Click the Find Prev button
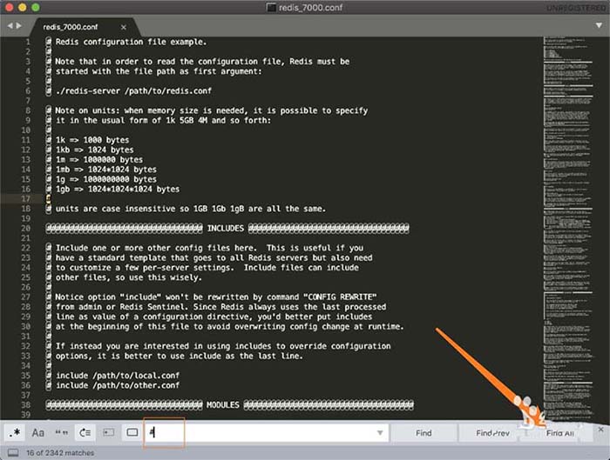Image resolution: width=610 pixels, height=460 pixels. point(492,432)
